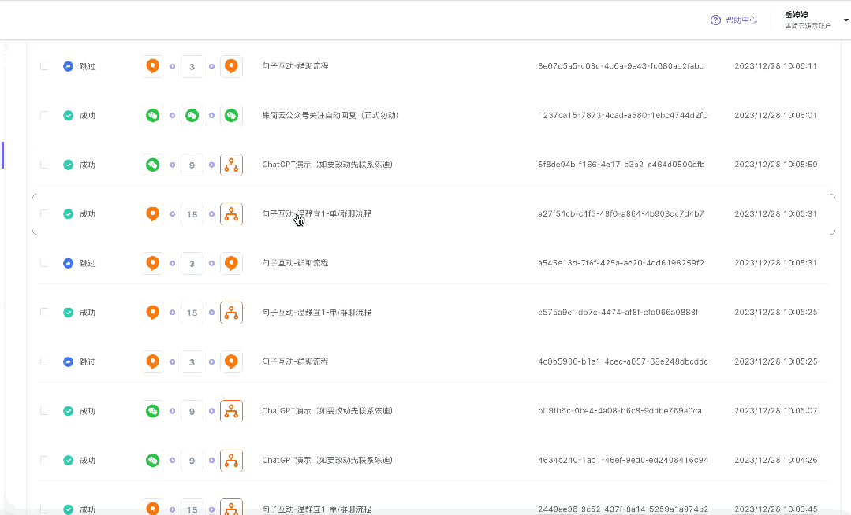Click orange trigger icon of e27f54cb row
851x515 pixels.
point(152,213)
